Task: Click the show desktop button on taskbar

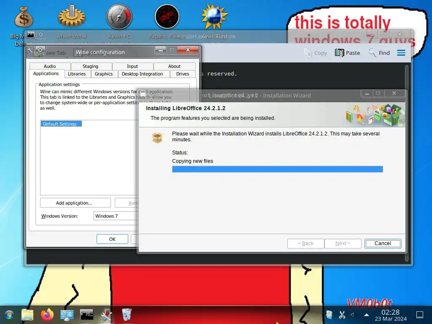Action: 420,315
